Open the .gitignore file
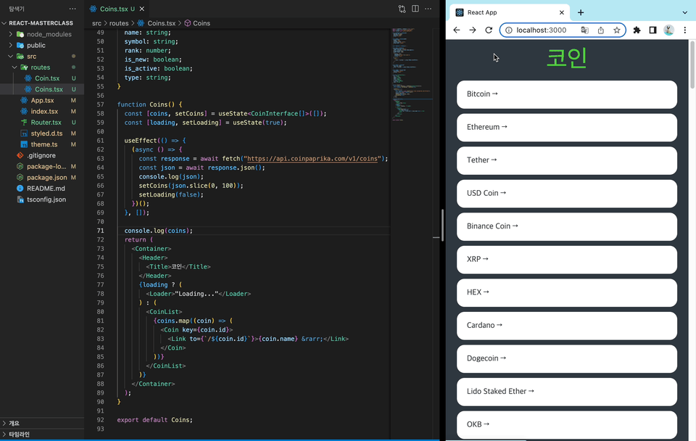Screen dimensions: 696x441 point(42,155)
